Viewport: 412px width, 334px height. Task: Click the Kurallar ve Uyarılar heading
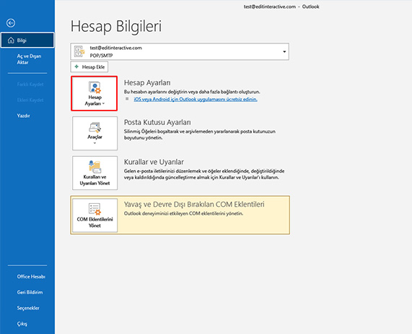tap(154, 162)
